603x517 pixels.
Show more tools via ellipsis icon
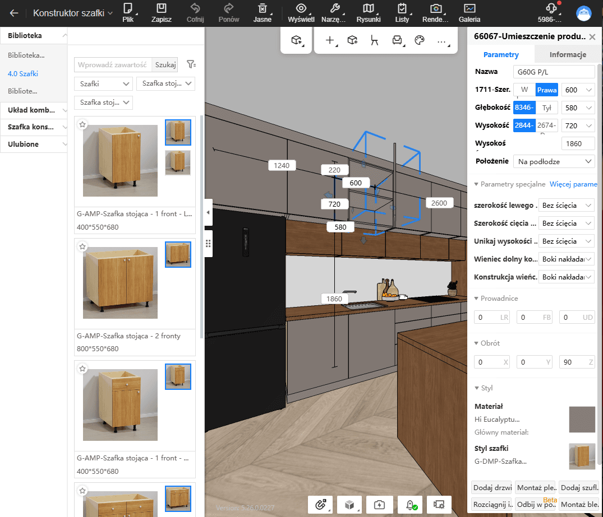coord(442,41)
